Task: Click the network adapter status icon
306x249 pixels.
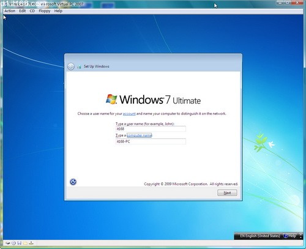Action: click(31, 243)
